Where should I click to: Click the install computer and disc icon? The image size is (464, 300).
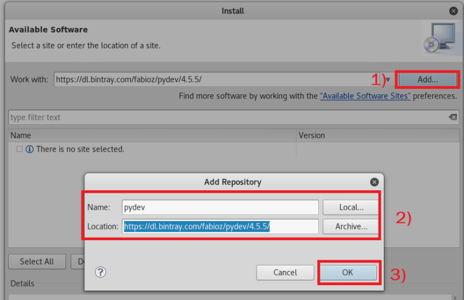441,39
